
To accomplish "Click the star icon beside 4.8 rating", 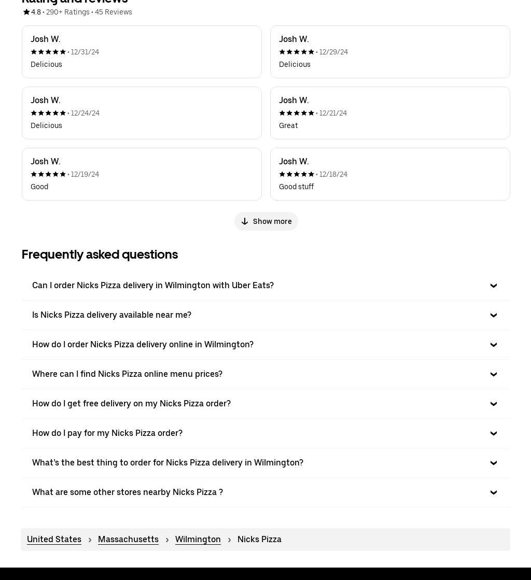I will point(26,12).
